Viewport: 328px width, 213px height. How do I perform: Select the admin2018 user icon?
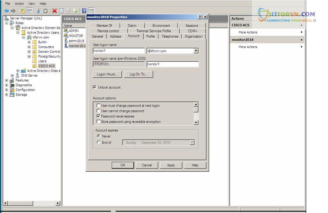[66, 41]
